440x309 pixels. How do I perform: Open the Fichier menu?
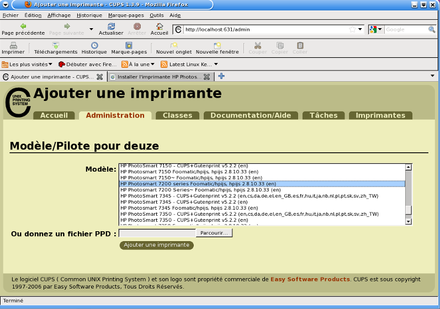point(10,15)
